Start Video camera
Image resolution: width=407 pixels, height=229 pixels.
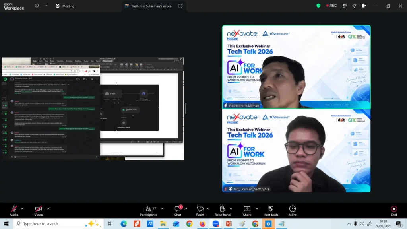[39, 211]
